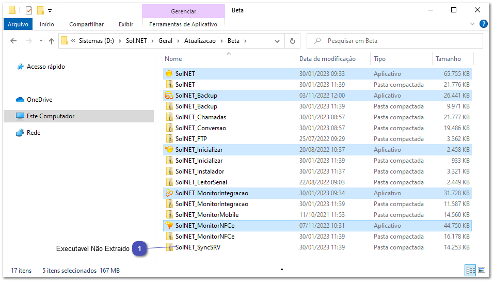
Task: Click the New folder icon in title bar
Action: pos(40,10)
